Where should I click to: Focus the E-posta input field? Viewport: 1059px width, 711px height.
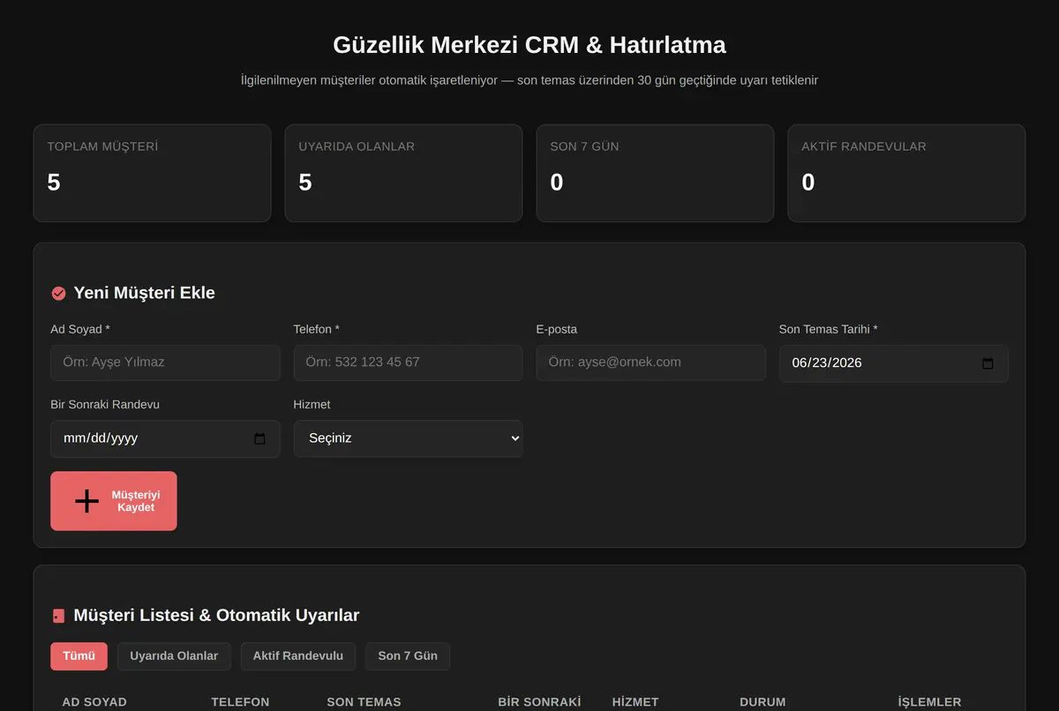[650, 363]
